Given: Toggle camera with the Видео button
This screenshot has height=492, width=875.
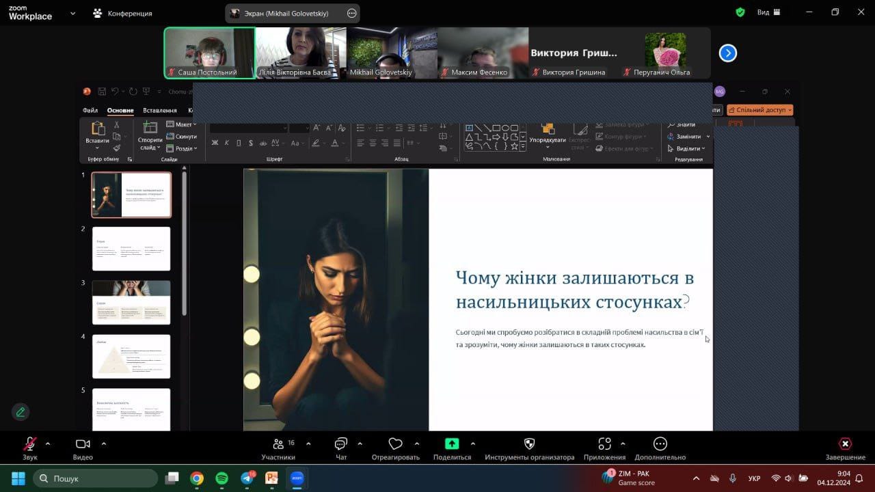Looking at the screenshot, I should (83, 444).
